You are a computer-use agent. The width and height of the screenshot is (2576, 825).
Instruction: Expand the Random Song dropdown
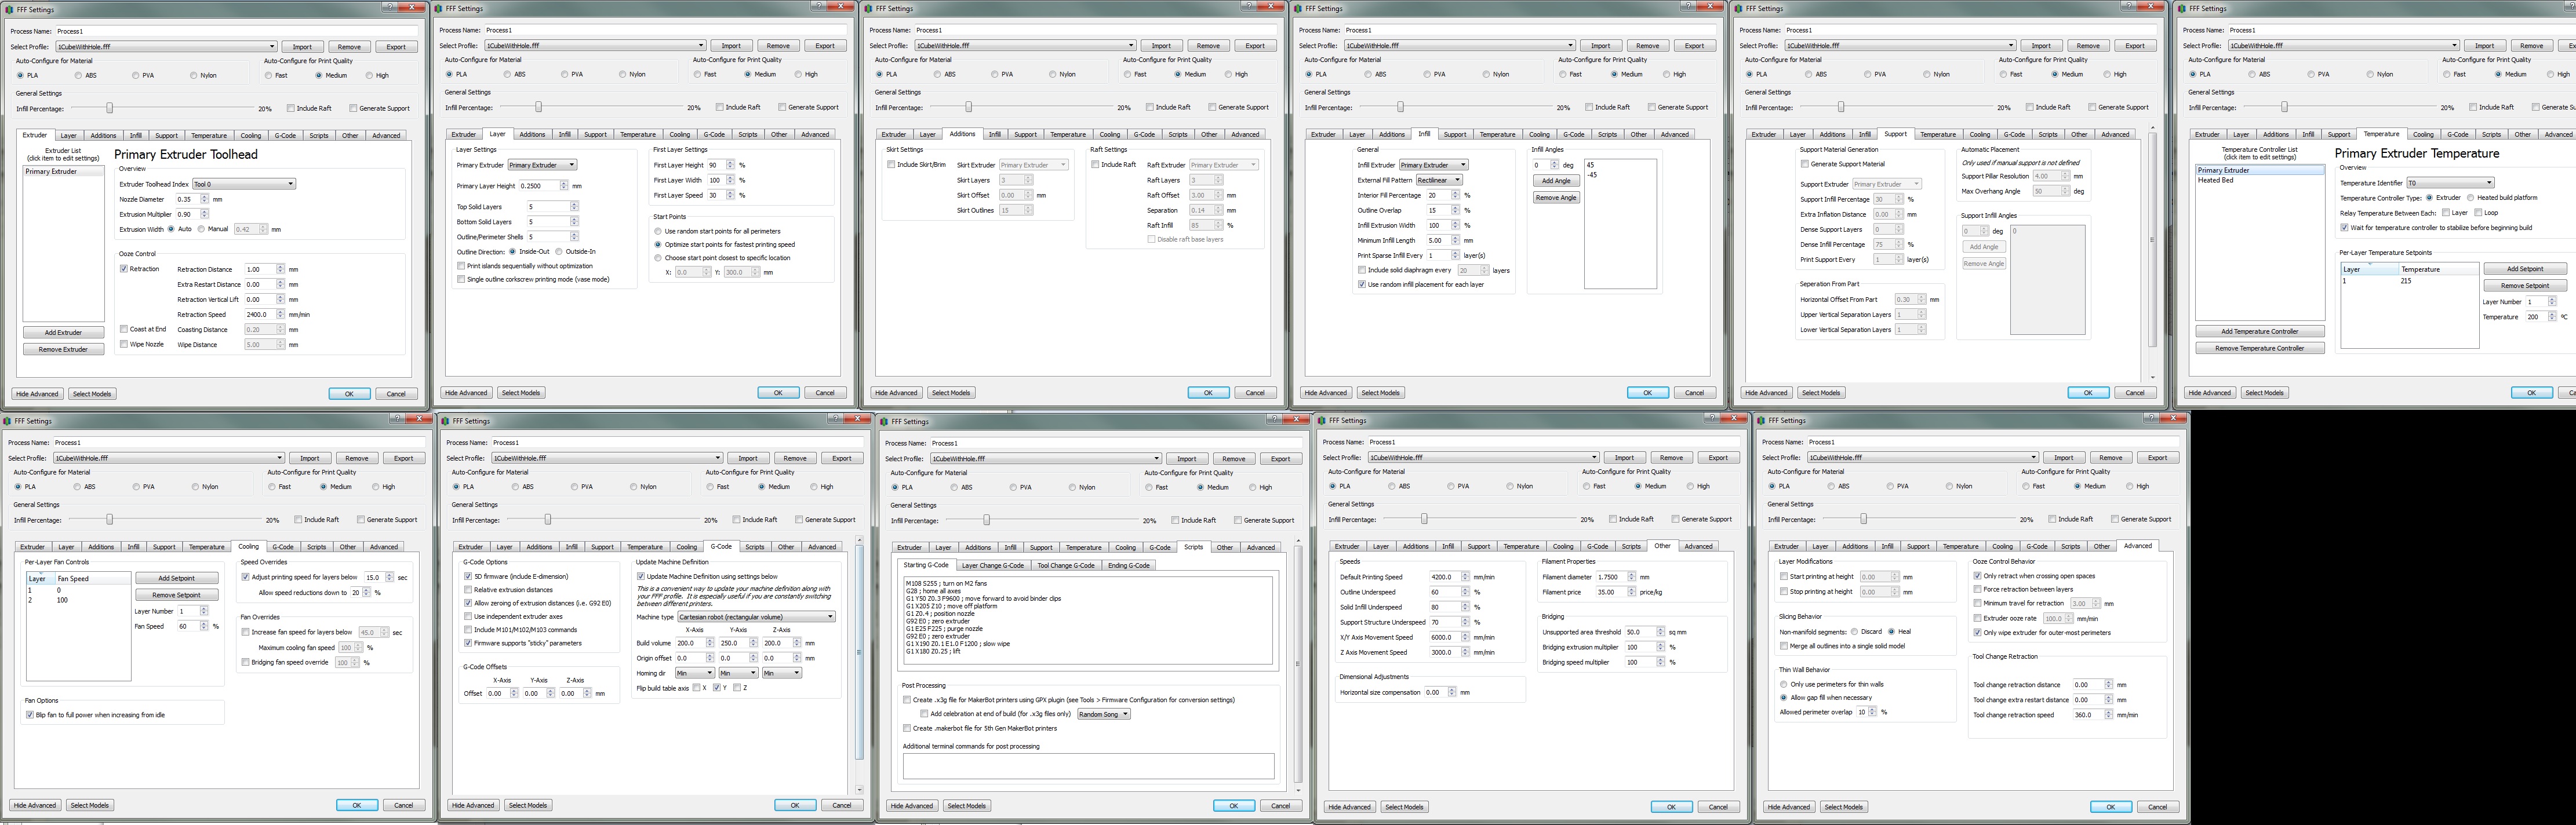[x=1104, y=714]
